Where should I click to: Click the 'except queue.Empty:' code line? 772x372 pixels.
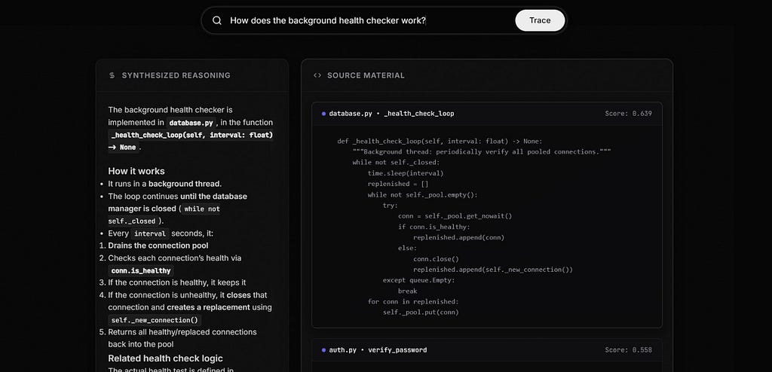click(419, 280)
